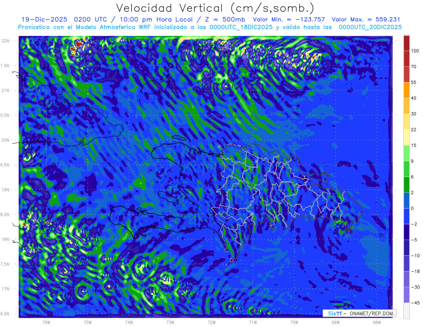This screenshot has width=423, height=327.
Task: Click the '74W' longitude label
Action: (x=129, y=322)
